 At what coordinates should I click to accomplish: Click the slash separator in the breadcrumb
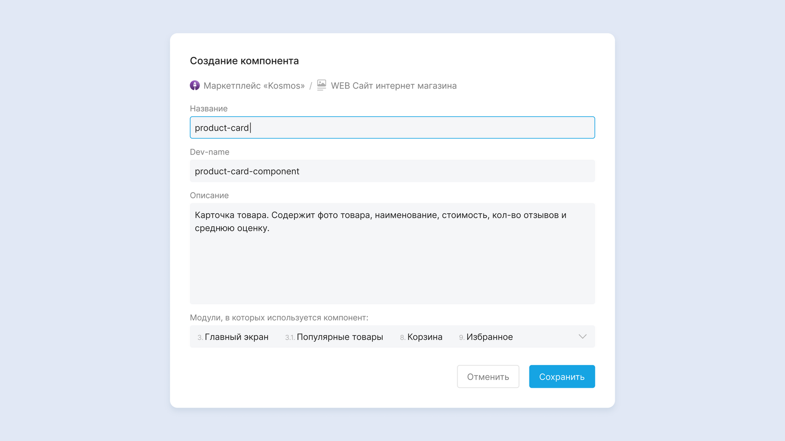pyautogui.click(x=311, y=86)
